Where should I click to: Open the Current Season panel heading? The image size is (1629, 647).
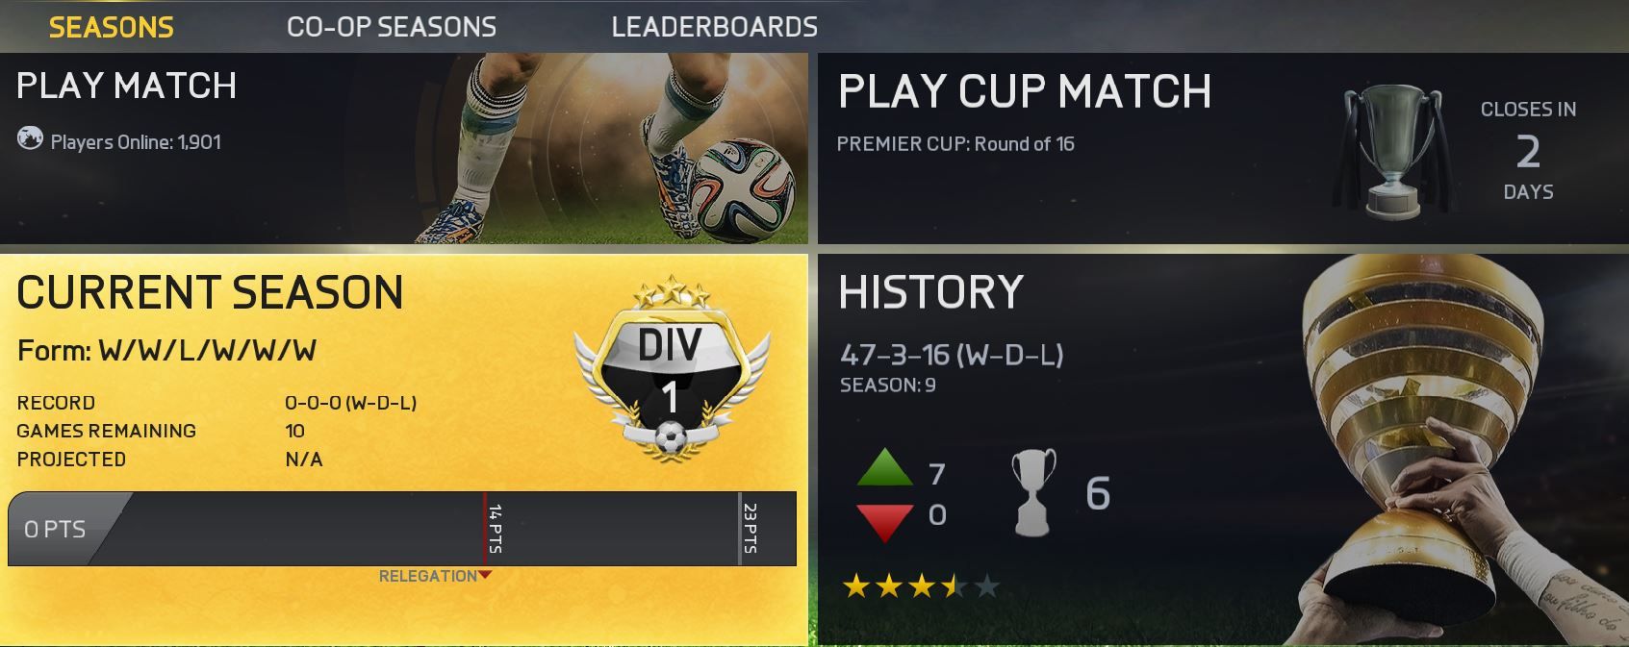210,292
